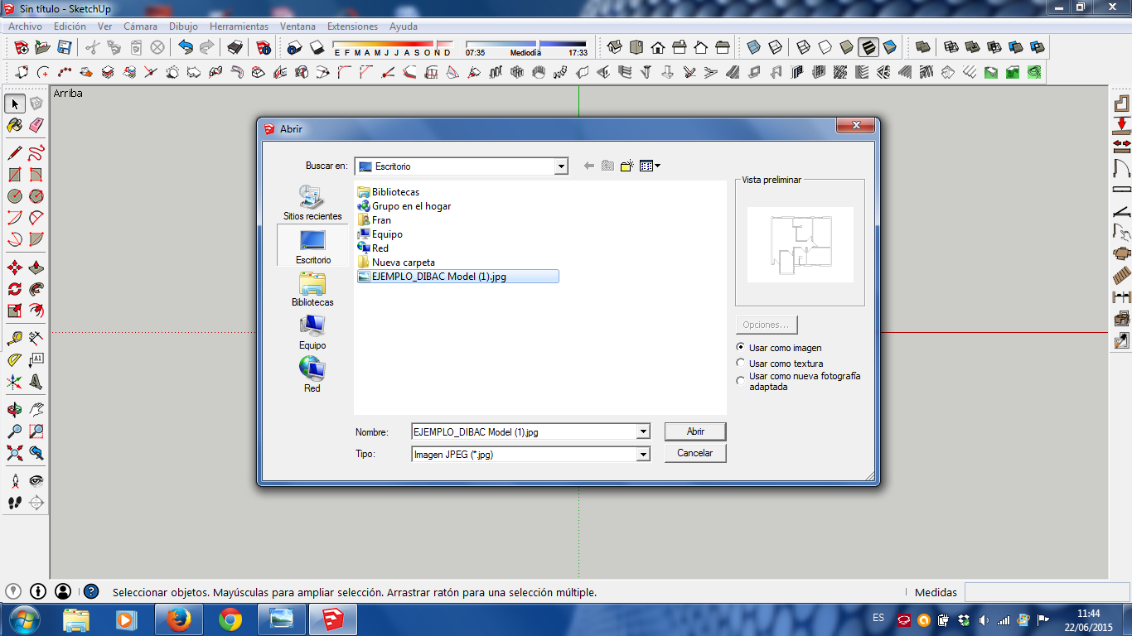Create new folder icon in Abrir dialog

pos(626,166)
